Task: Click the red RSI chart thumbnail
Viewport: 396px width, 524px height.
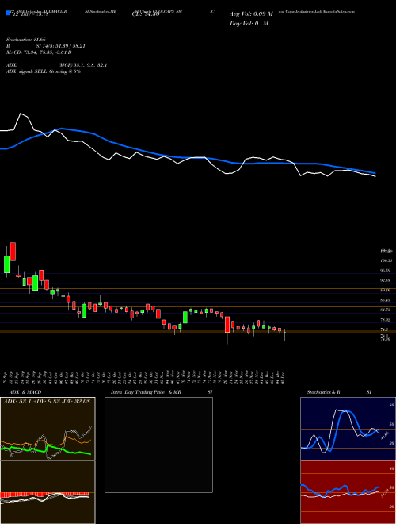Action: (348, 492)
